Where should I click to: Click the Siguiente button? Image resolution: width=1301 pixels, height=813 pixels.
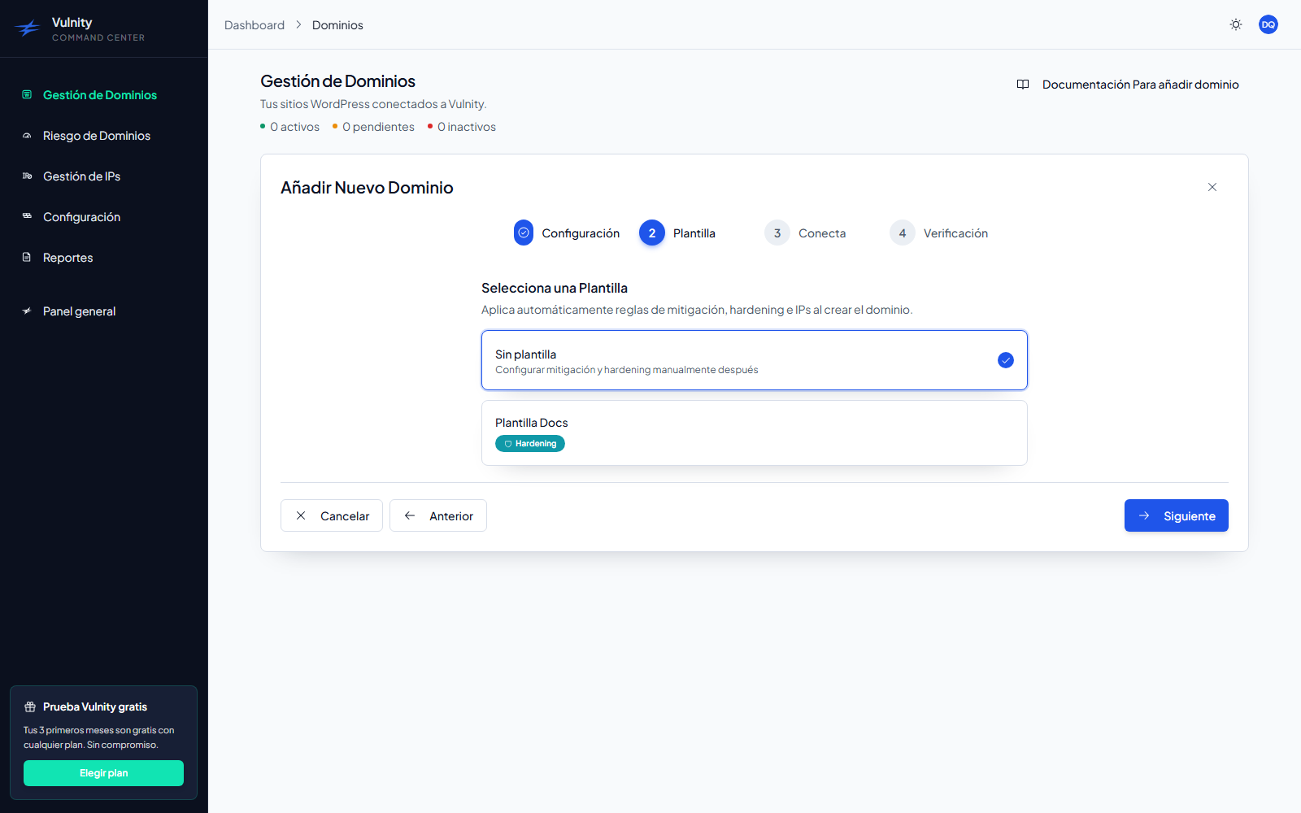click(1176, 515)
